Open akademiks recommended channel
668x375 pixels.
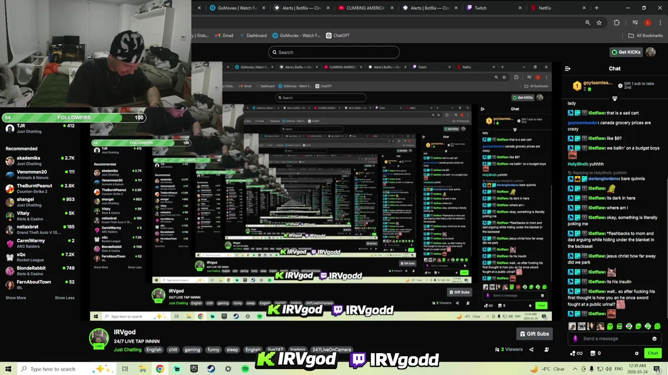pos(40,160)
